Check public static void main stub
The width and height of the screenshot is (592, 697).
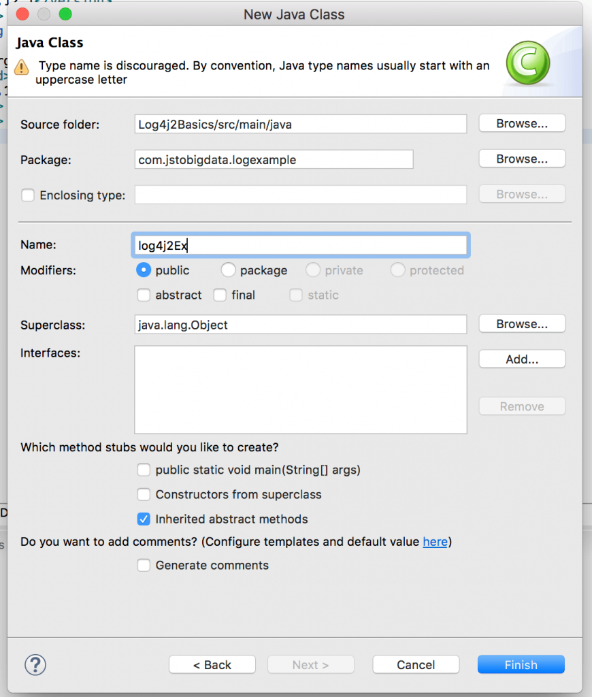coord(144,470)
